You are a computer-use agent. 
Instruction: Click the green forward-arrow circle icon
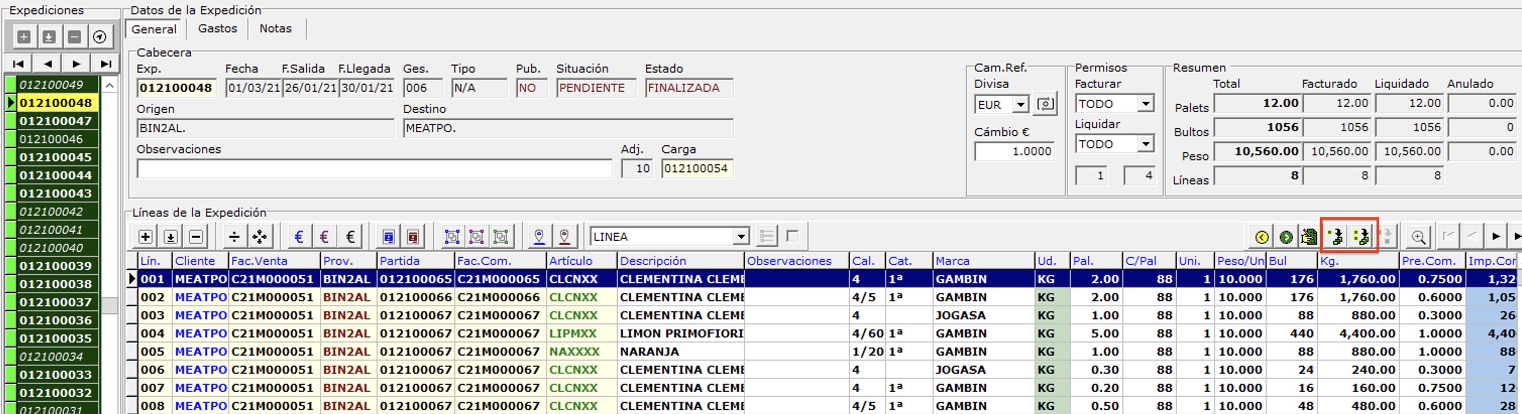pyautogui.click(x=1286, y=237)
